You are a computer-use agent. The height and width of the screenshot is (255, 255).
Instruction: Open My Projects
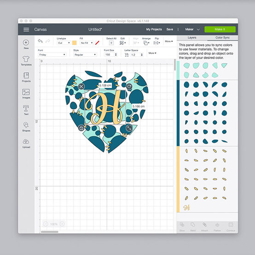(154, 29)
